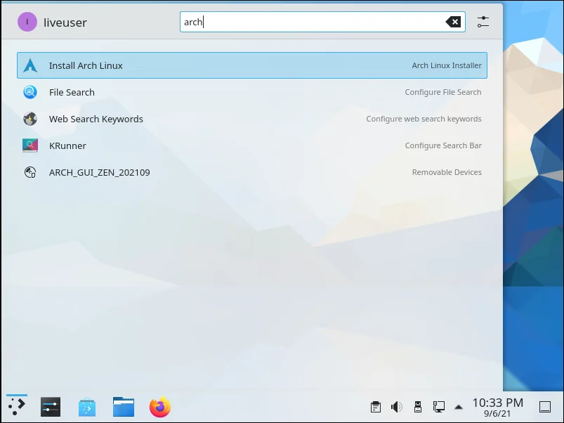The width and height of the screenshot is (564, 423).
Task: Launch Install Arch Linux result
Action: pos(251,65)
